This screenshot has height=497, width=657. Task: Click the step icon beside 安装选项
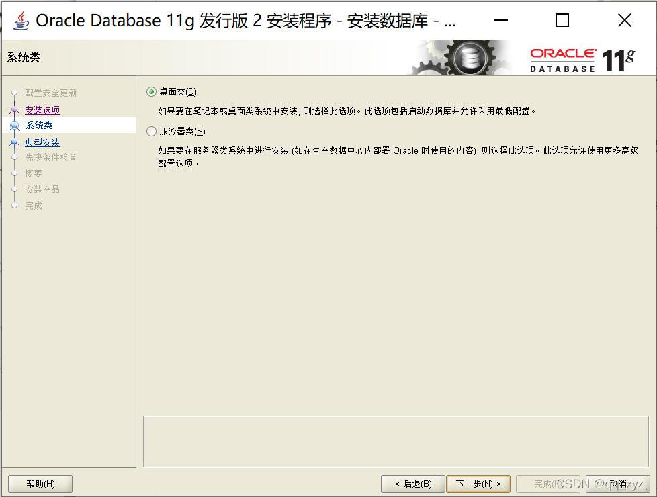click(15, 109)
